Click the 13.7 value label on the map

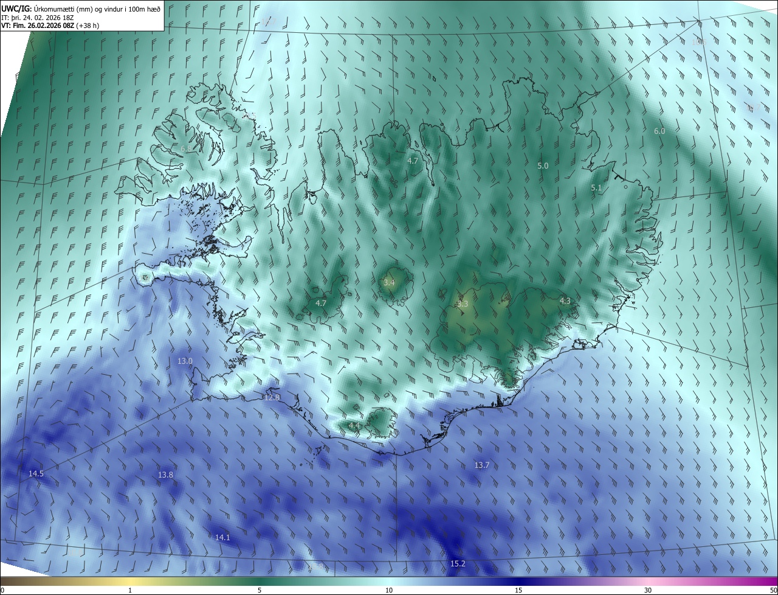(481, 465)
